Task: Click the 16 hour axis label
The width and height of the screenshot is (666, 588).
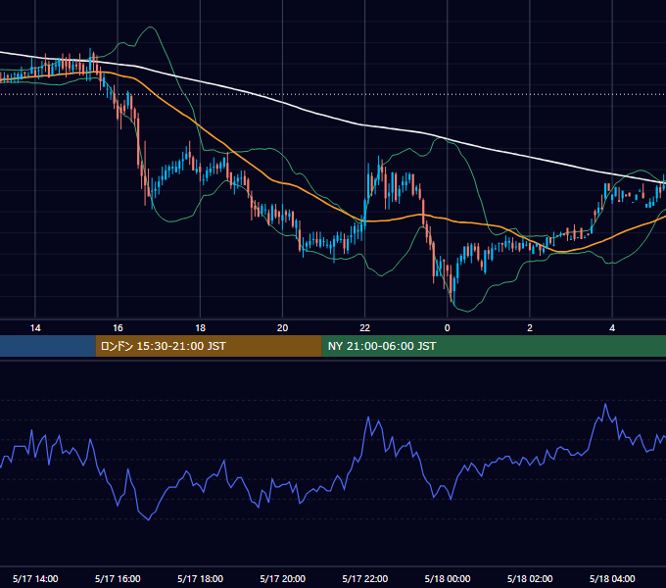Action: (x=118, y=328)
